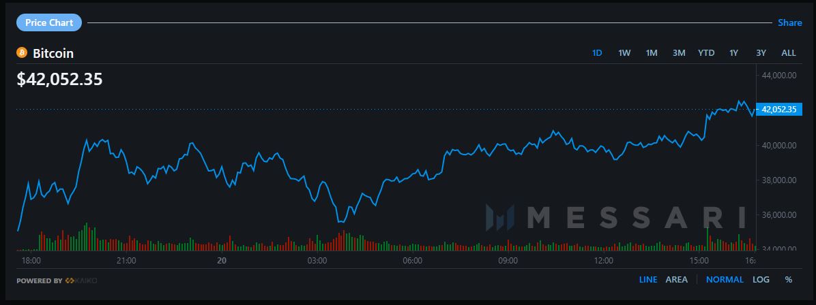Switch to the 1W time range

(x=624, y=53)
